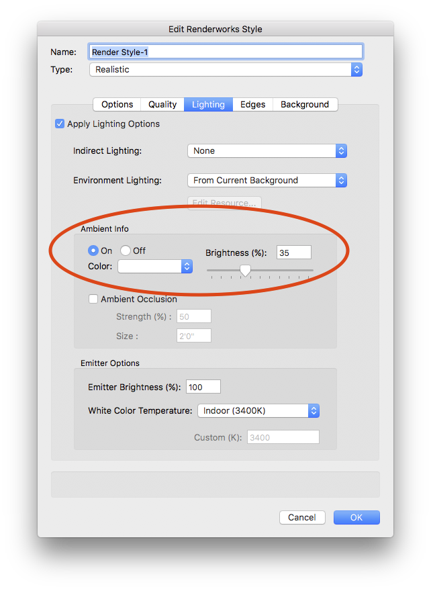Open the ambient Color swatch picker
This screenshot has height=591, width=431.
coord(155,267)
